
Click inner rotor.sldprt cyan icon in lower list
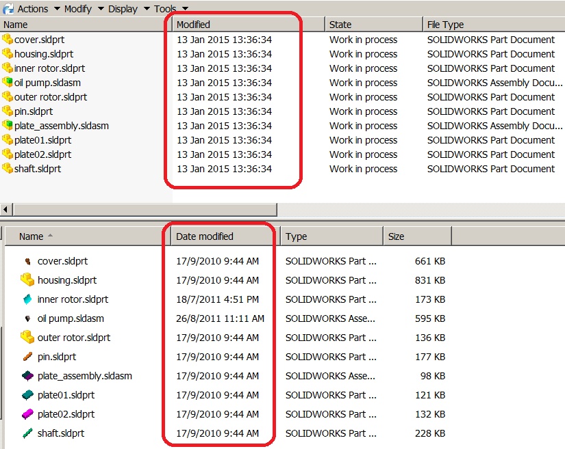coord(27,299)
